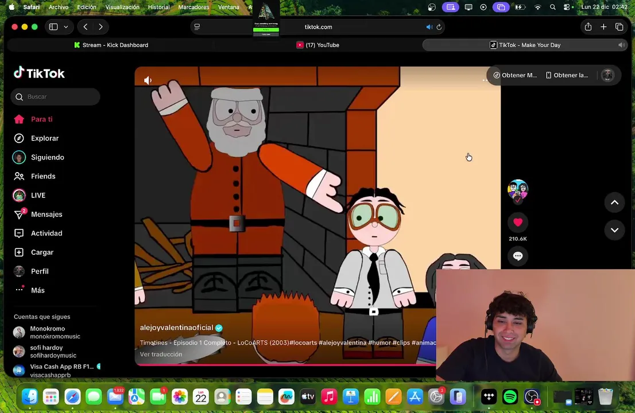Go forward in Safari

(100, 27)
